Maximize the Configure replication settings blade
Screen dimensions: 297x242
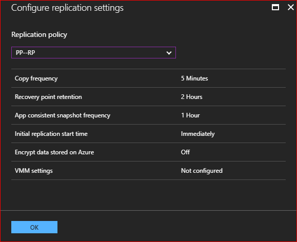pos(275,8)
